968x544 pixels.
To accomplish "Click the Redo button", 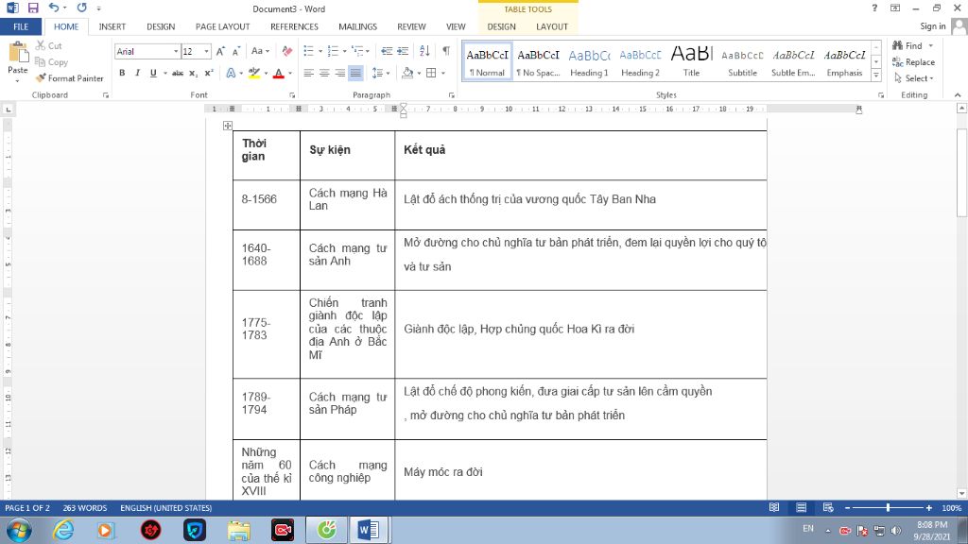I will click(x=81, y=8).
